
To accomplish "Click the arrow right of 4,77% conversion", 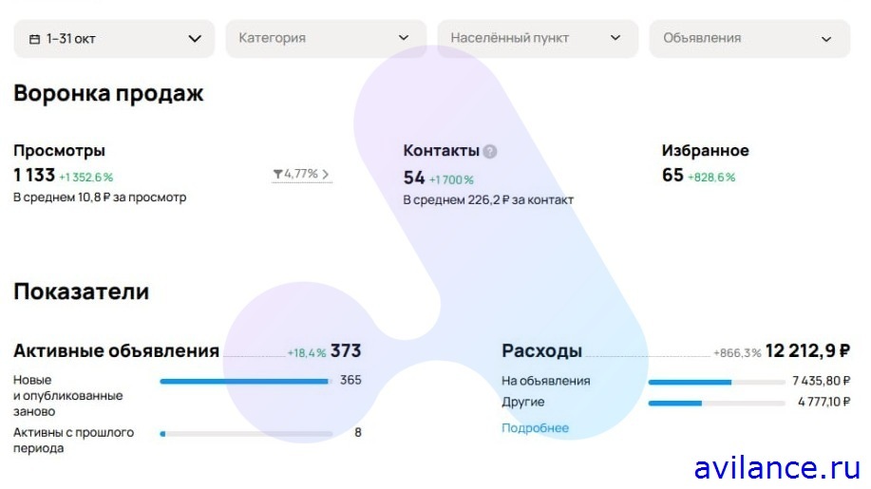I will pos(326,175).
